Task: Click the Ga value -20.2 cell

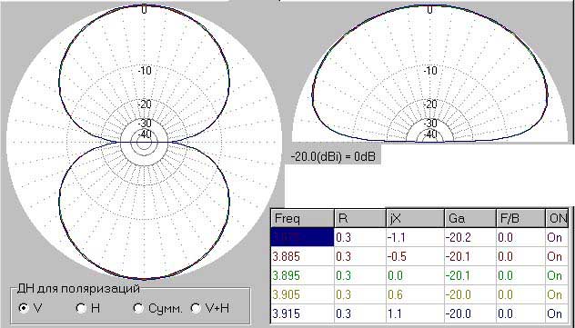Action: 469,237
